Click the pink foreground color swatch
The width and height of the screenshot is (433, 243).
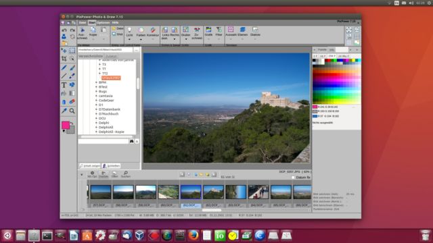(x=66, y=126)
